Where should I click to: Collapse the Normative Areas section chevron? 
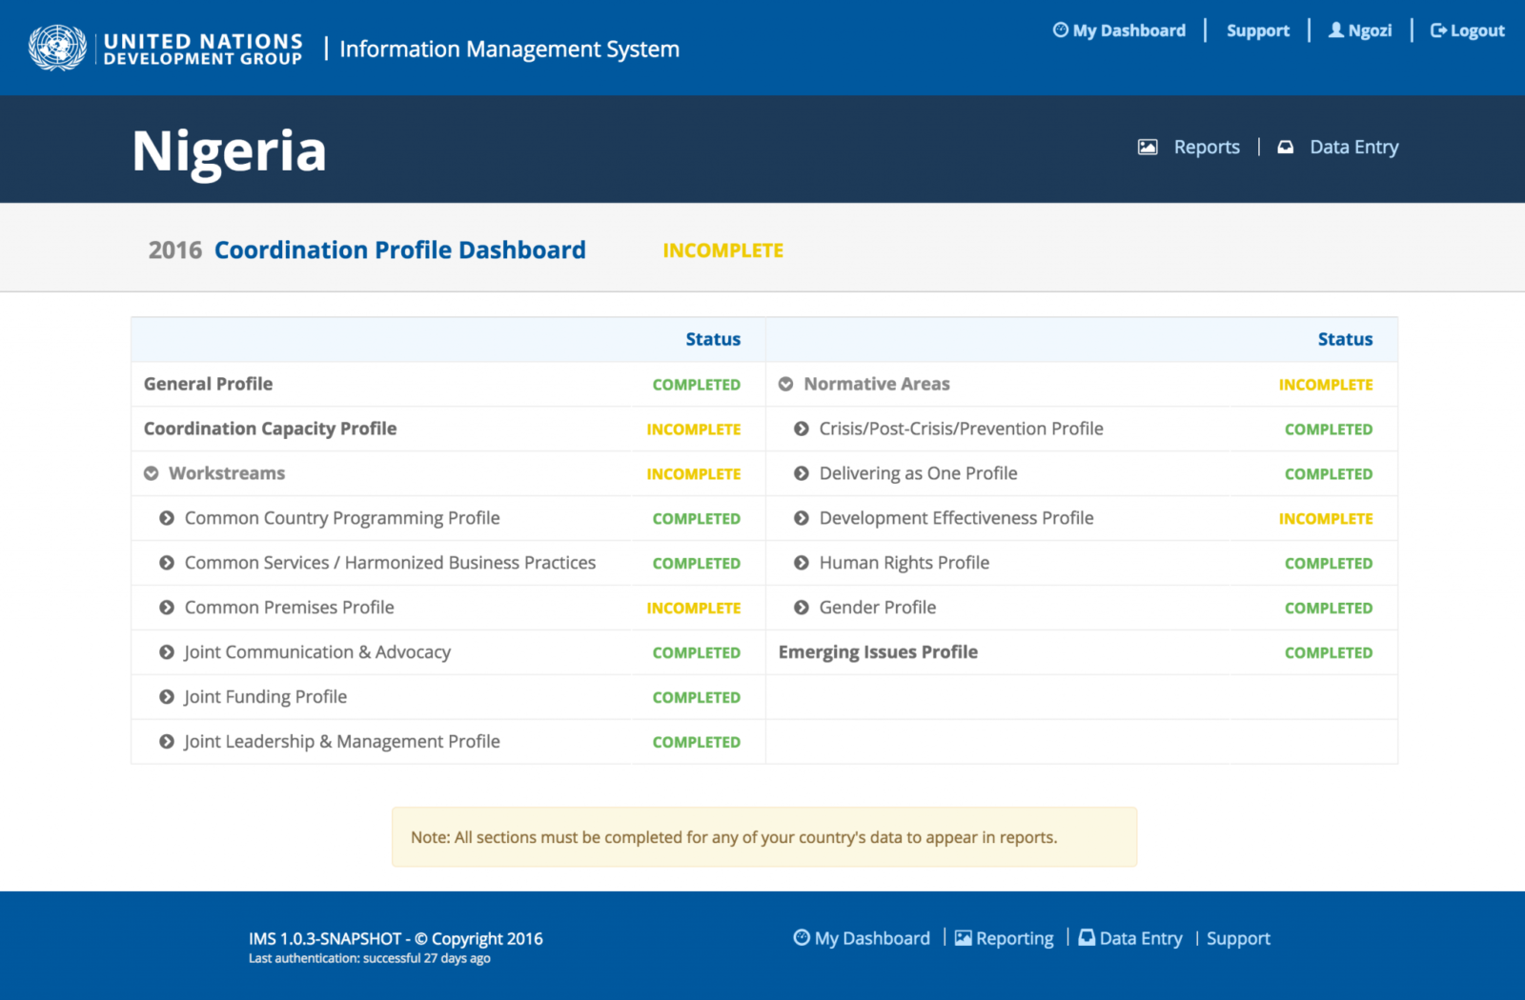coord(786,384)
